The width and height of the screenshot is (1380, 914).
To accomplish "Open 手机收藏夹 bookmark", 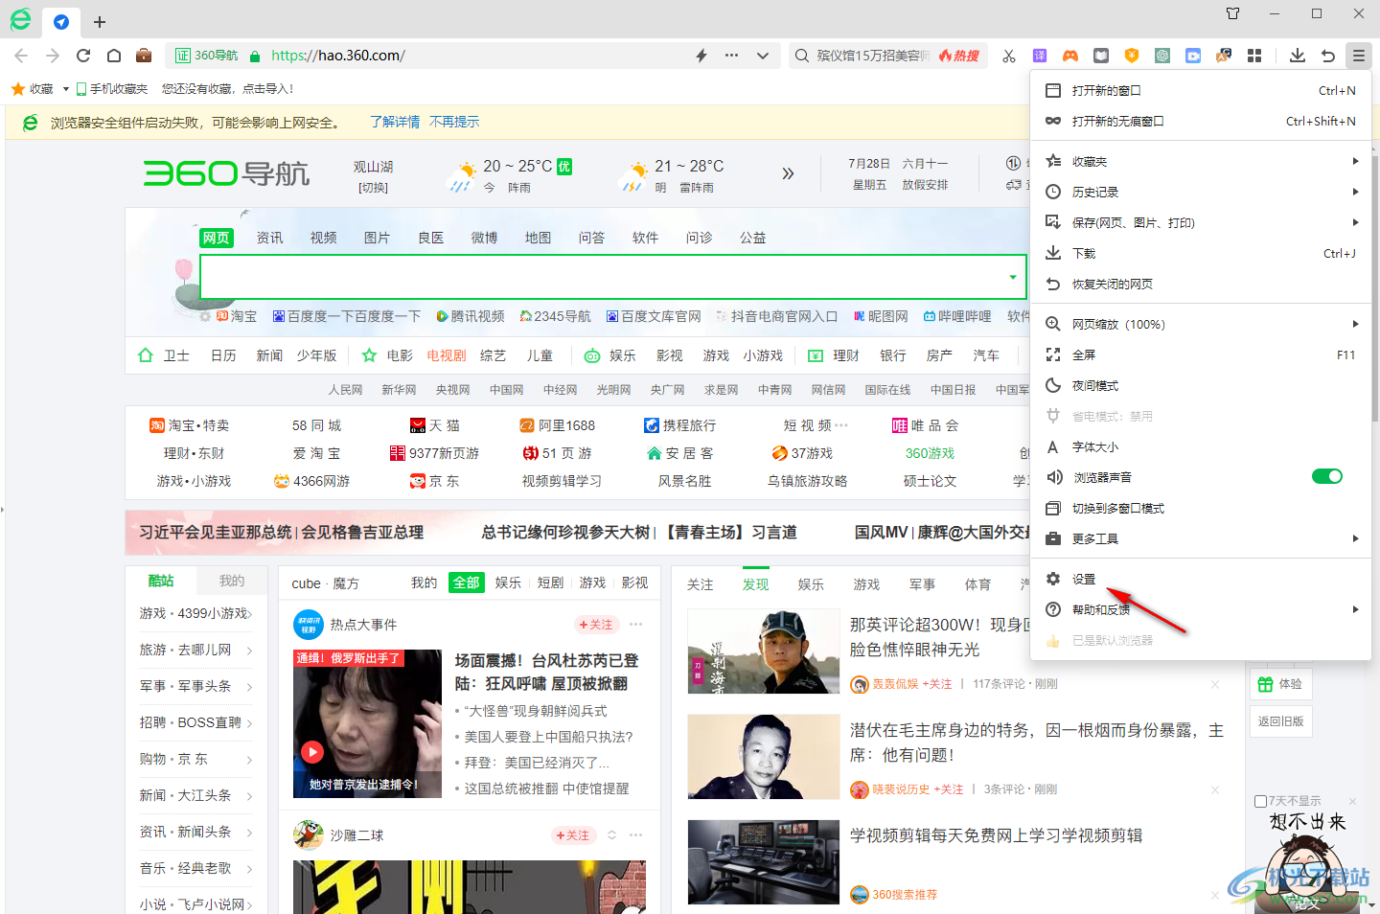I will click(111, 89).
